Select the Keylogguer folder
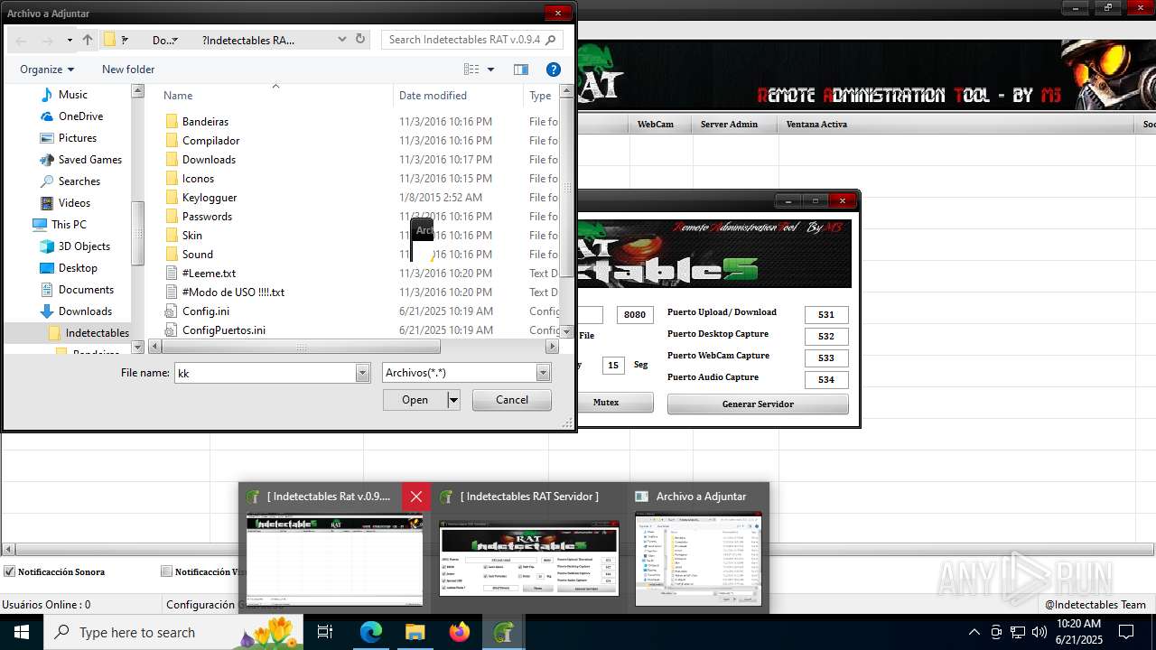Viewport: 1156px width, 650px height. 210,197
